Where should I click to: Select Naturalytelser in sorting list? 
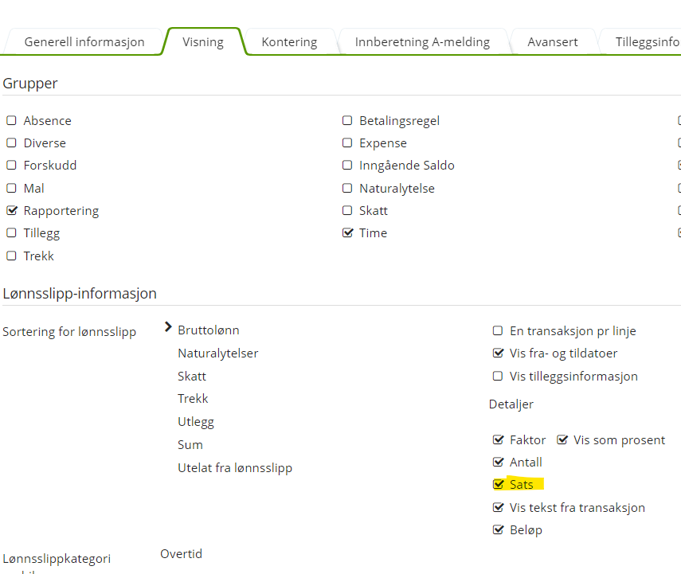pos(218,353)
